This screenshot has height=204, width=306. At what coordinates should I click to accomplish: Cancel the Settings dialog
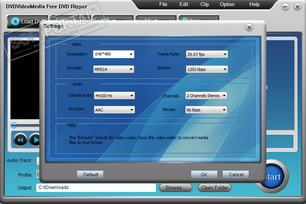pyautogui.click(x=236, y=174)
